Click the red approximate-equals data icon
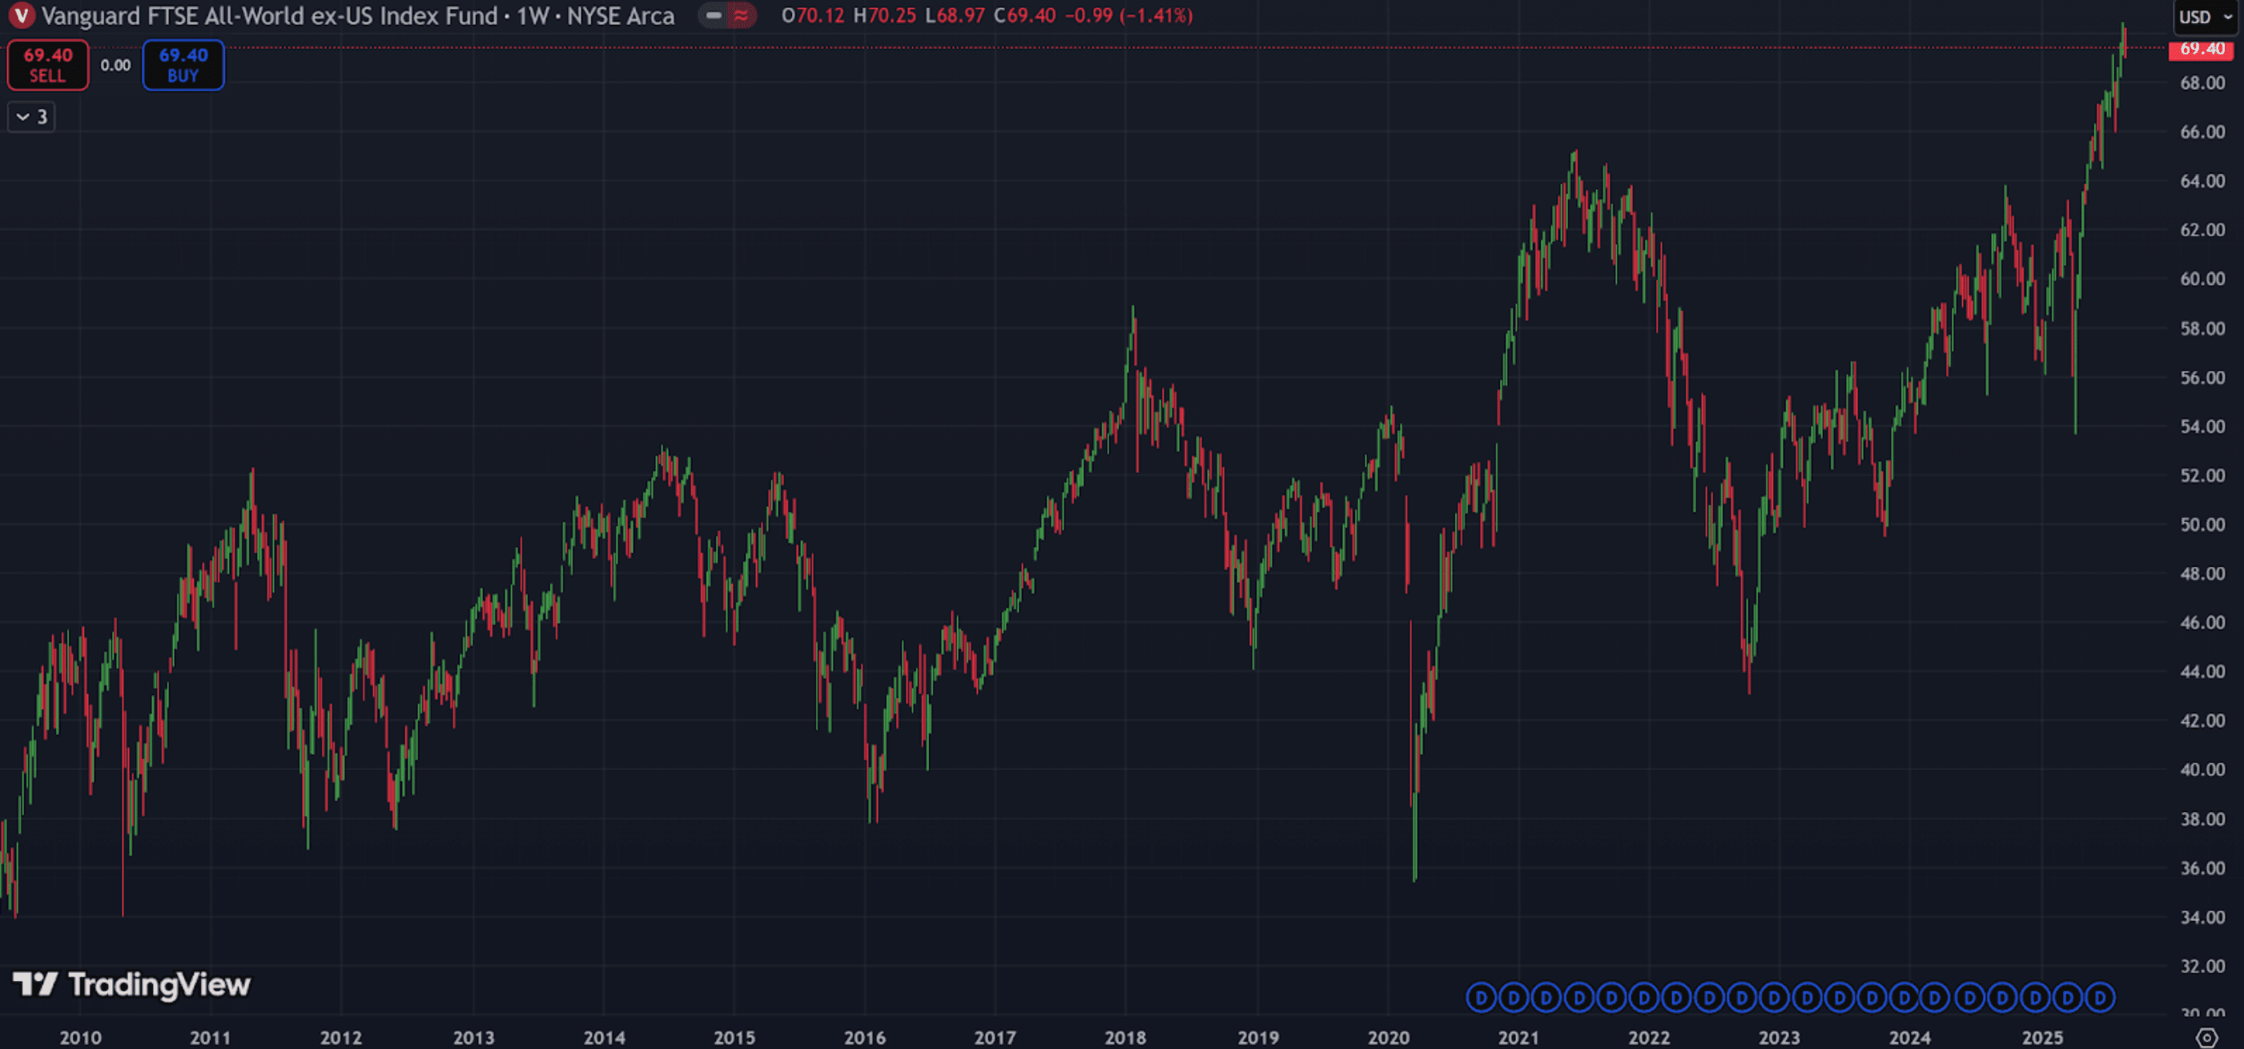This screenshot has height=1049, width=2244. pos(742,16)
